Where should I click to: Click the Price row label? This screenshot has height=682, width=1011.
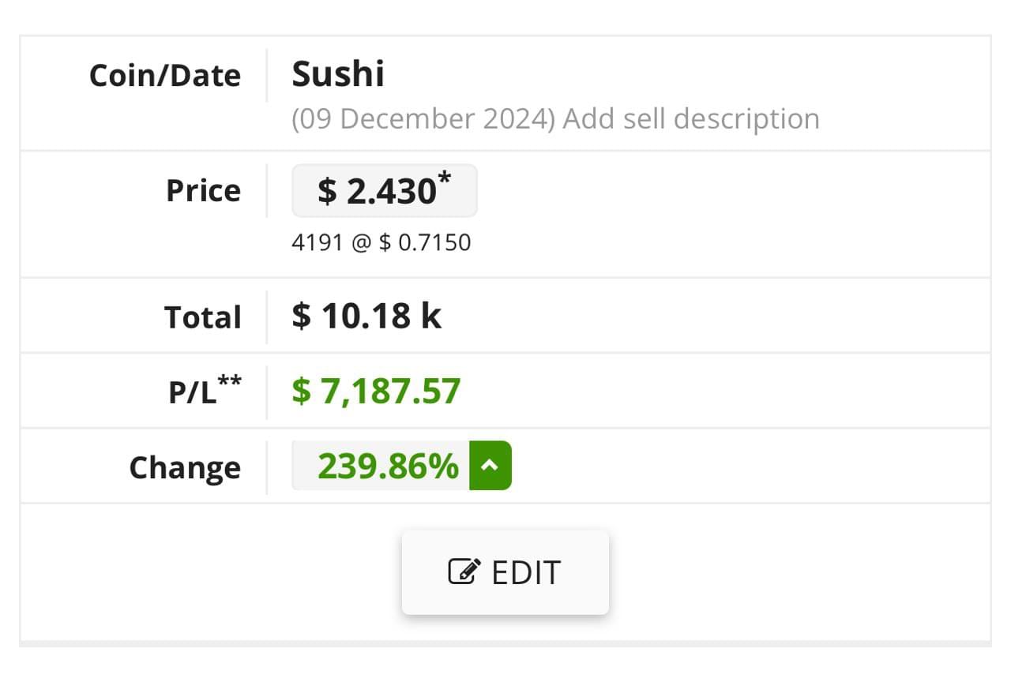coord(203,190)
